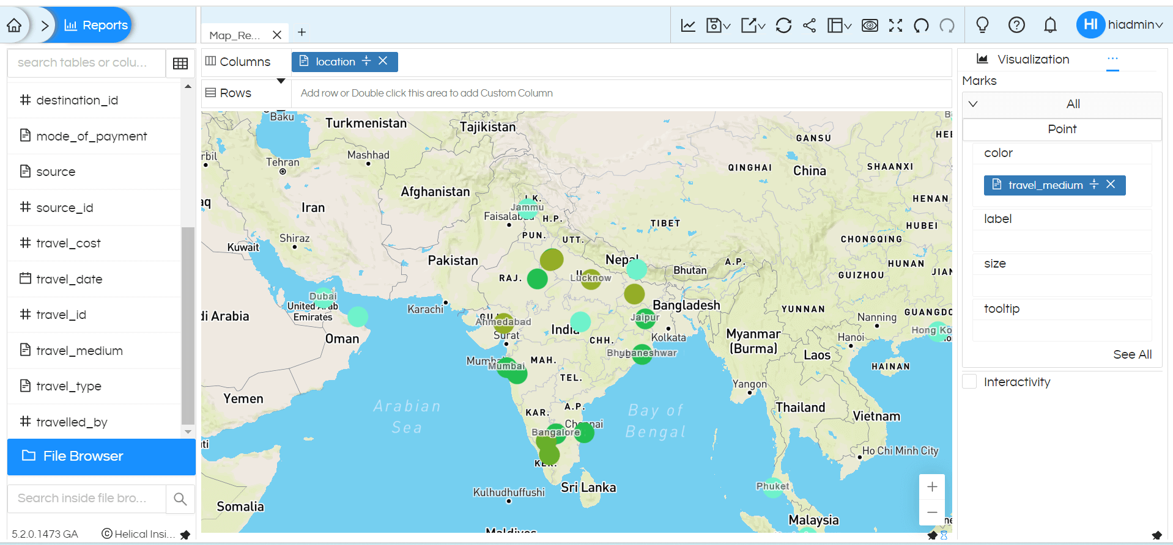1173x545 pixels.
Task: Toggle the table grid view icon
Action: tap(180, 63)
